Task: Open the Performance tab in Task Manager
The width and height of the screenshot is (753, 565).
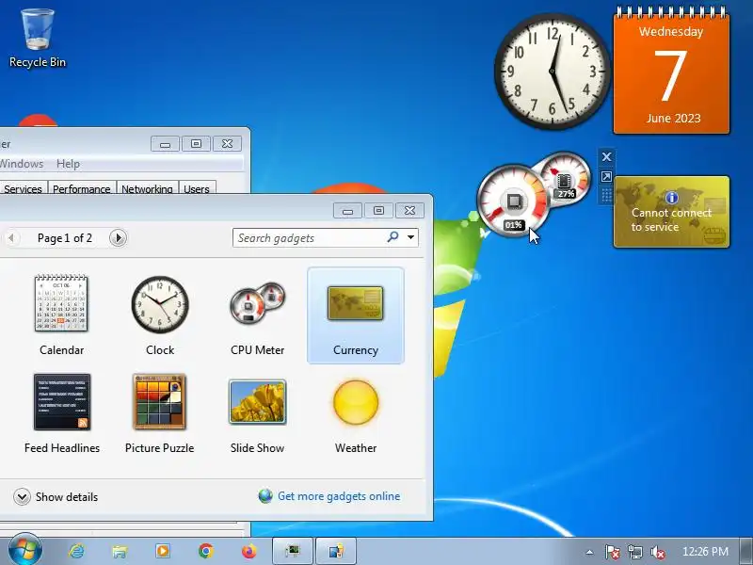Action: click(x=82, y=189)
